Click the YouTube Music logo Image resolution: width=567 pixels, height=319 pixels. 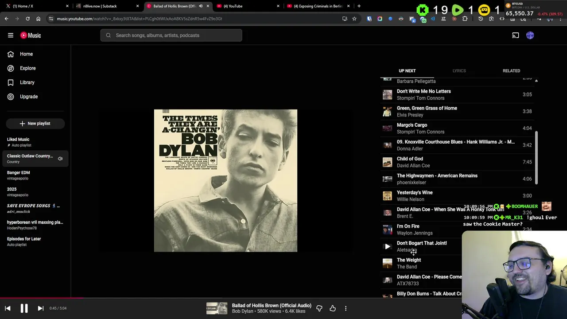coord(31,35)
